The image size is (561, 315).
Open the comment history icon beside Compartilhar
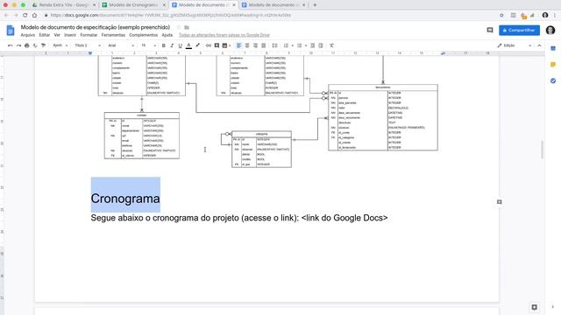[x=490, y=31]
